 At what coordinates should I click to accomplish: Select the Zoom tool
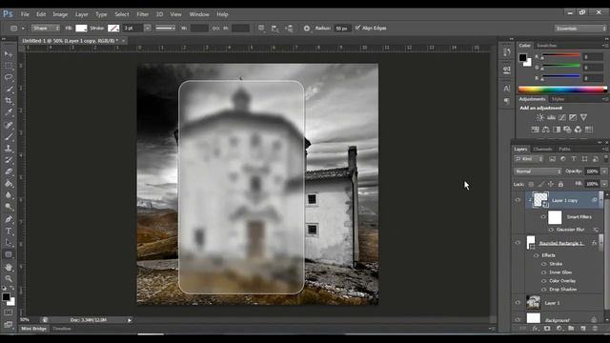click(9, 278)
